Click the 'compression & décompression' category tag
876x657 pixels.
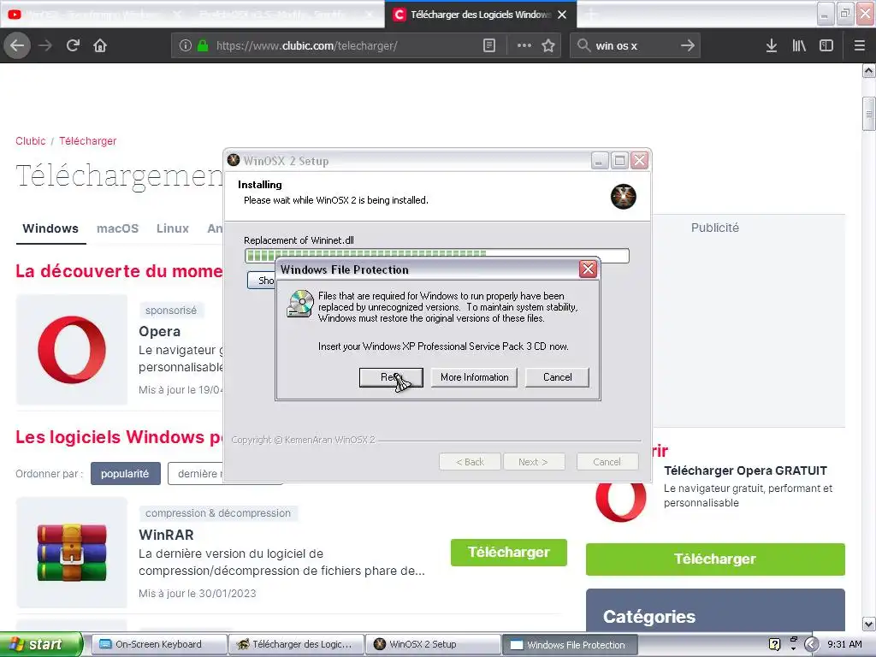click(x=218, y=513)
